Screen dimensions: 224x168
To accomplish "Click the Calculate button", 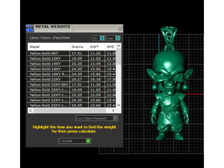I will click(75, 141).
